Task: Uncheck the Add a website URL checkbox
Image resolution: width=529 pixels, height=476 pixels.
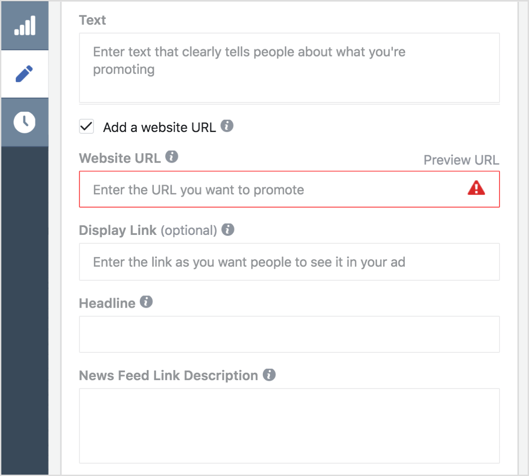Action: coord(86,127)
